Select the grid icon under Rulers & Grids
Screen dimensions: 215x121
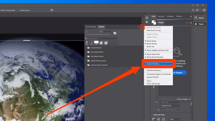(159, 119)
